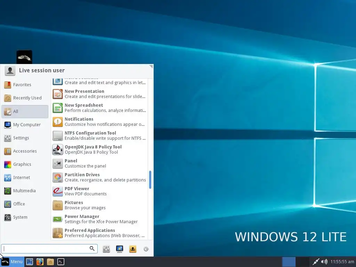Click the Show Desktop taskbar icon
356x267 pixels.
pos(30,262)
